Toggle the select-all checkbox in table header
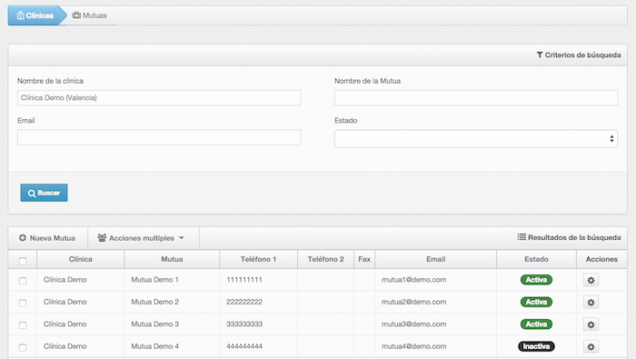This screenshot has height=359, width=636. point(23,261)
